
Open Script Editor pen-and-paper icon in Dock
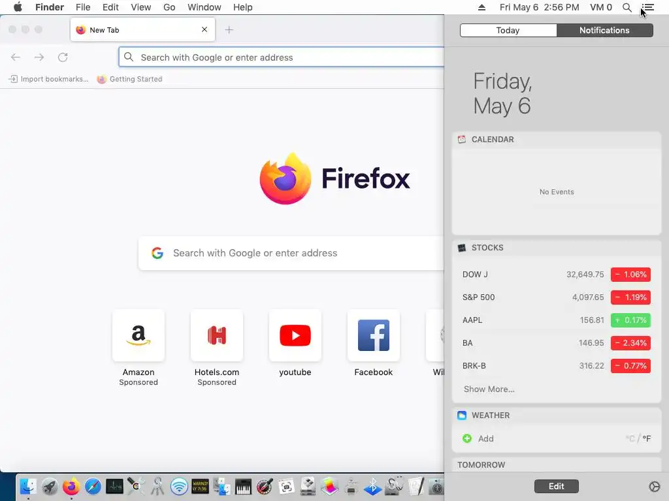click(x=416, y=486)
